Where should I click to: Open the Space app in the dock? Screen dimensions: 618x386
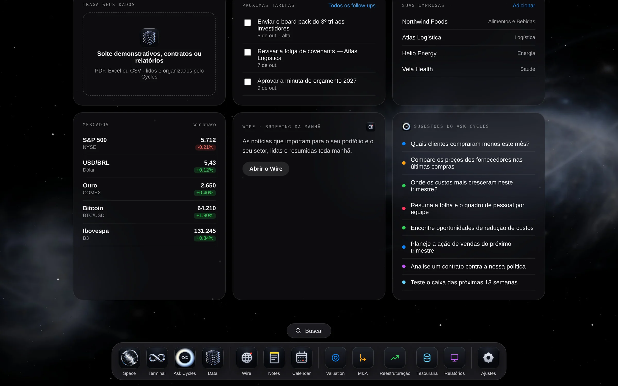click(x=129, y=357)
